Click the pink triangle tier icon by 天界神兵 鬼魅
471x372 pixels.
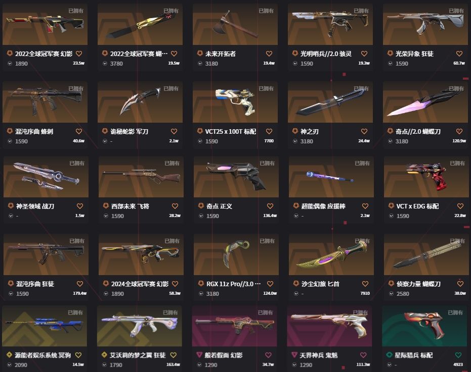tap(294, 355)
